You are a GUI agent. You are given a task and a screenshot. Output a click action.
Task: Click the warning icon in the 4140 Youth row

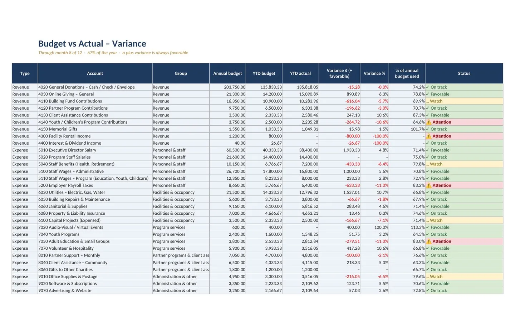click(429, 122)
